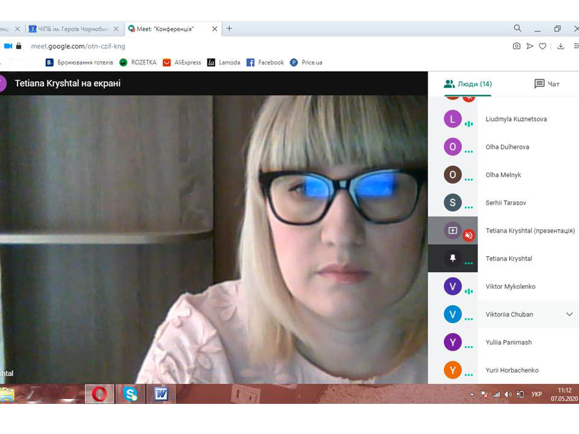Image resolution: width=579 pixels, height=434 pixels.
Task: Click the camera indicator icon in address bar
Action: point(8,46)
